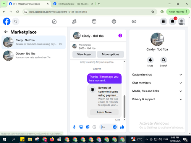Open Gaming controller icon in navigation
The image size is (191, 143).
click(x=134, y=21)
